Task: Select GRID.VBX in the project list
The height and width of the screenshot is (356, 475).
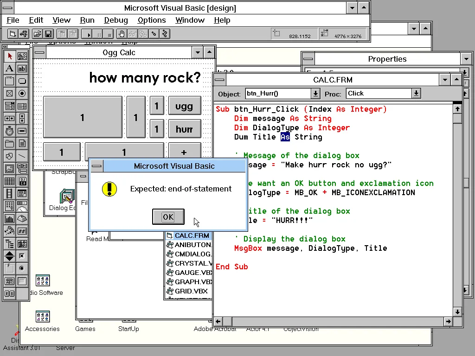Action: click(188, 291)
